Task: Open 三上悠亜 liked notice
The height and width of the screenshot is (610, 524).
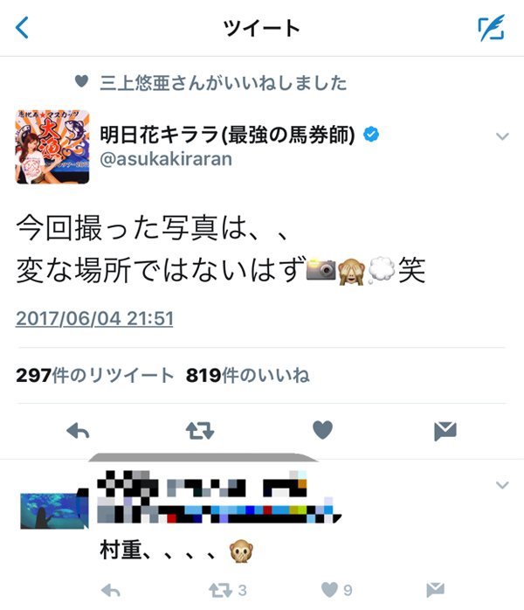Action: tap(223, 83)
